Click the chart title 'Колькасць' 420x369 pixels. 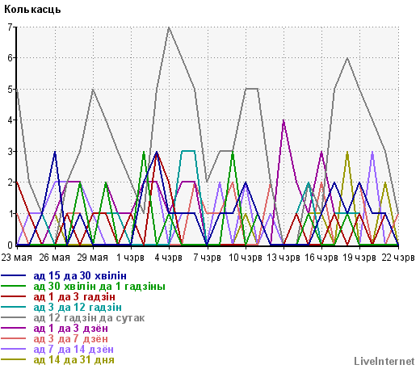32,10
